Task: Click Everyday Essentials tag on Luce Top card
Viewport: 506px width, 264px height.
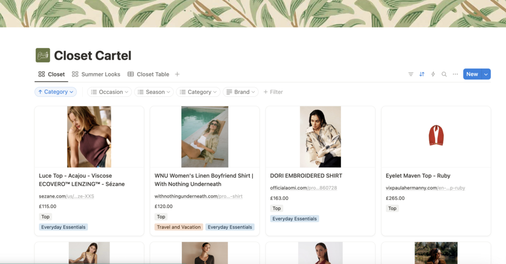Action: [63, 227]
